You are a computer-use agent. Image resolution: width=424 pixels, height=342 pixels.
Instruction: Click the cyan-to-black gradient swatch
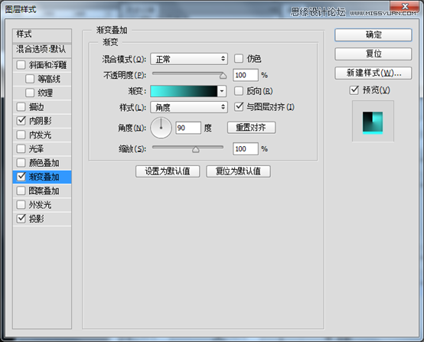(184, 91)
